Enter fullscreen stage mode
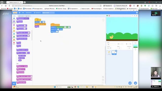 click(x=137, y=16)
